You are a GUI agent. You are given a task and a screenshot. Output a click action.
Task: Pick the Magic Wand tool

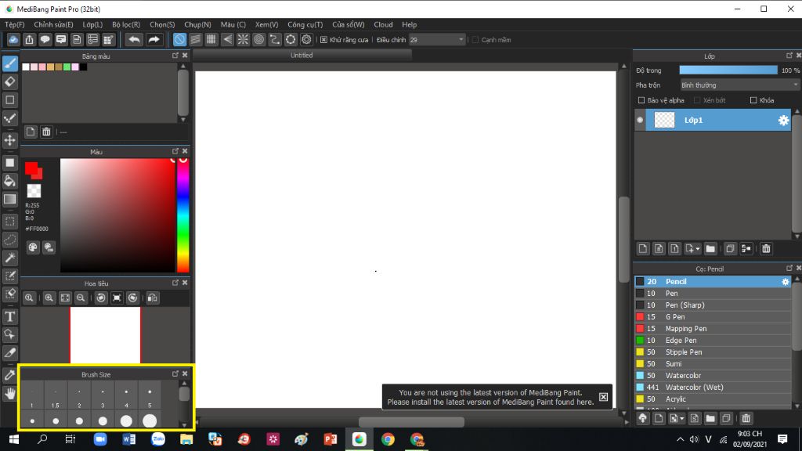10,258
